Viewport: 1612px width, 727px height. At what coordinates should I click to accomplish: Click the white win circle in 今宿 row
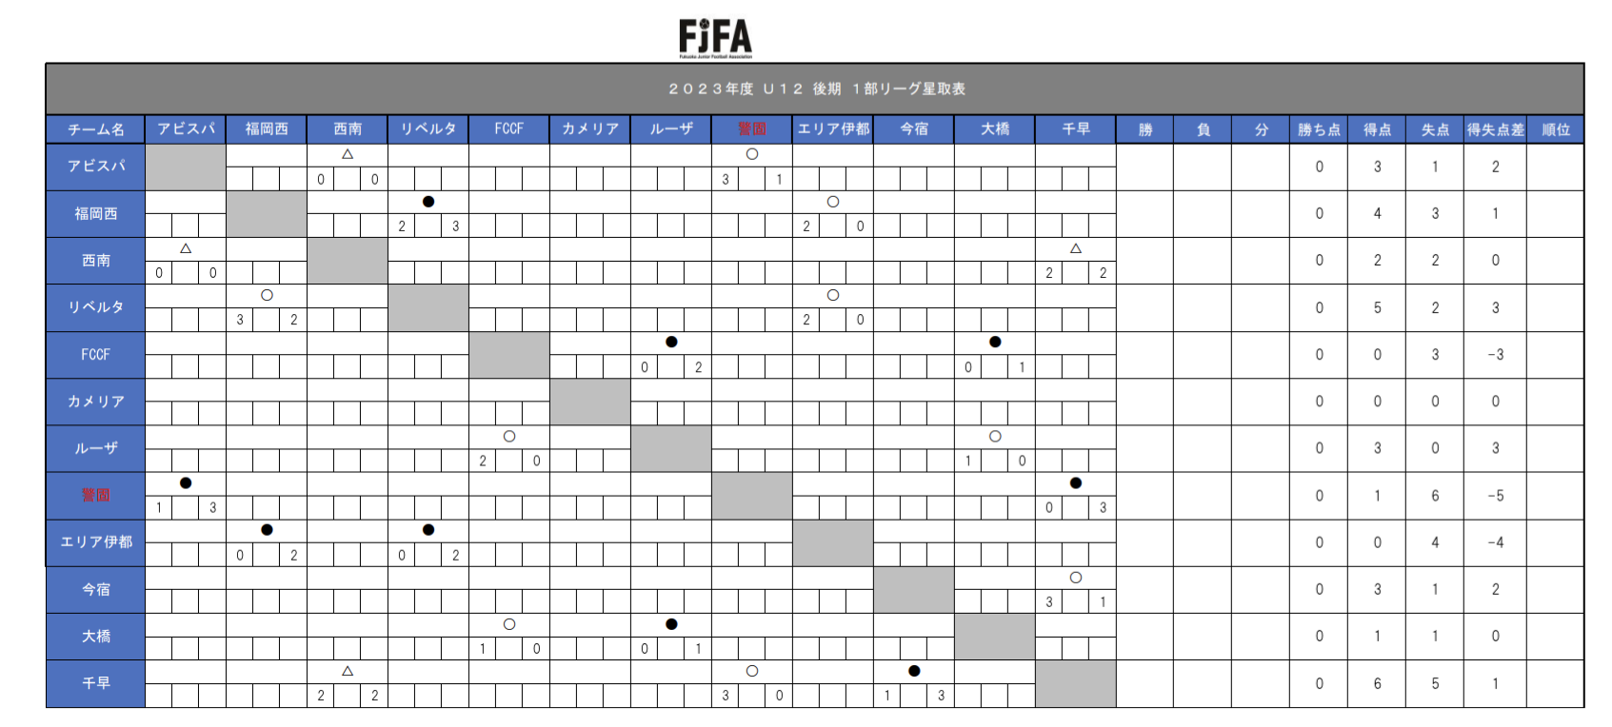pyautogui.click(x=1076, y=578)
